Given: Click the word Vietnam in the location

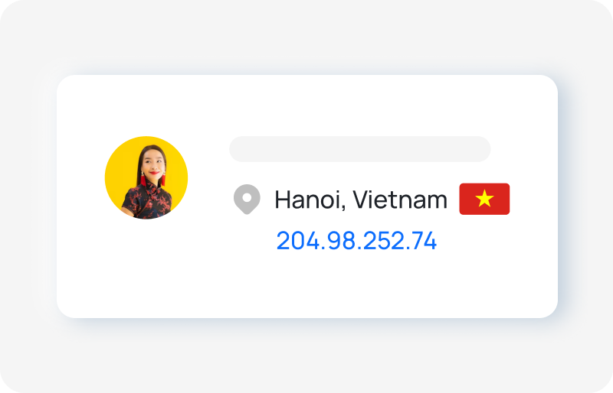Looking at the screenshot, I should 400,200.
